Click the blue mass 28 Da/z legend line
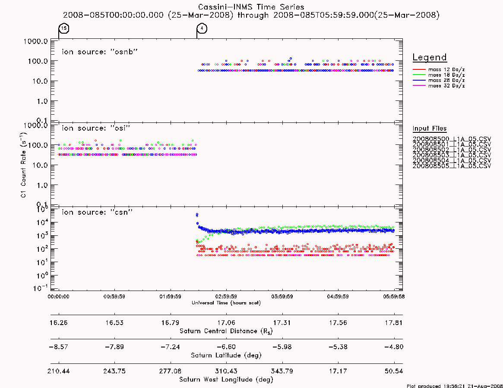The width and height of the screenshot is (503, 388). click(419, 81)
